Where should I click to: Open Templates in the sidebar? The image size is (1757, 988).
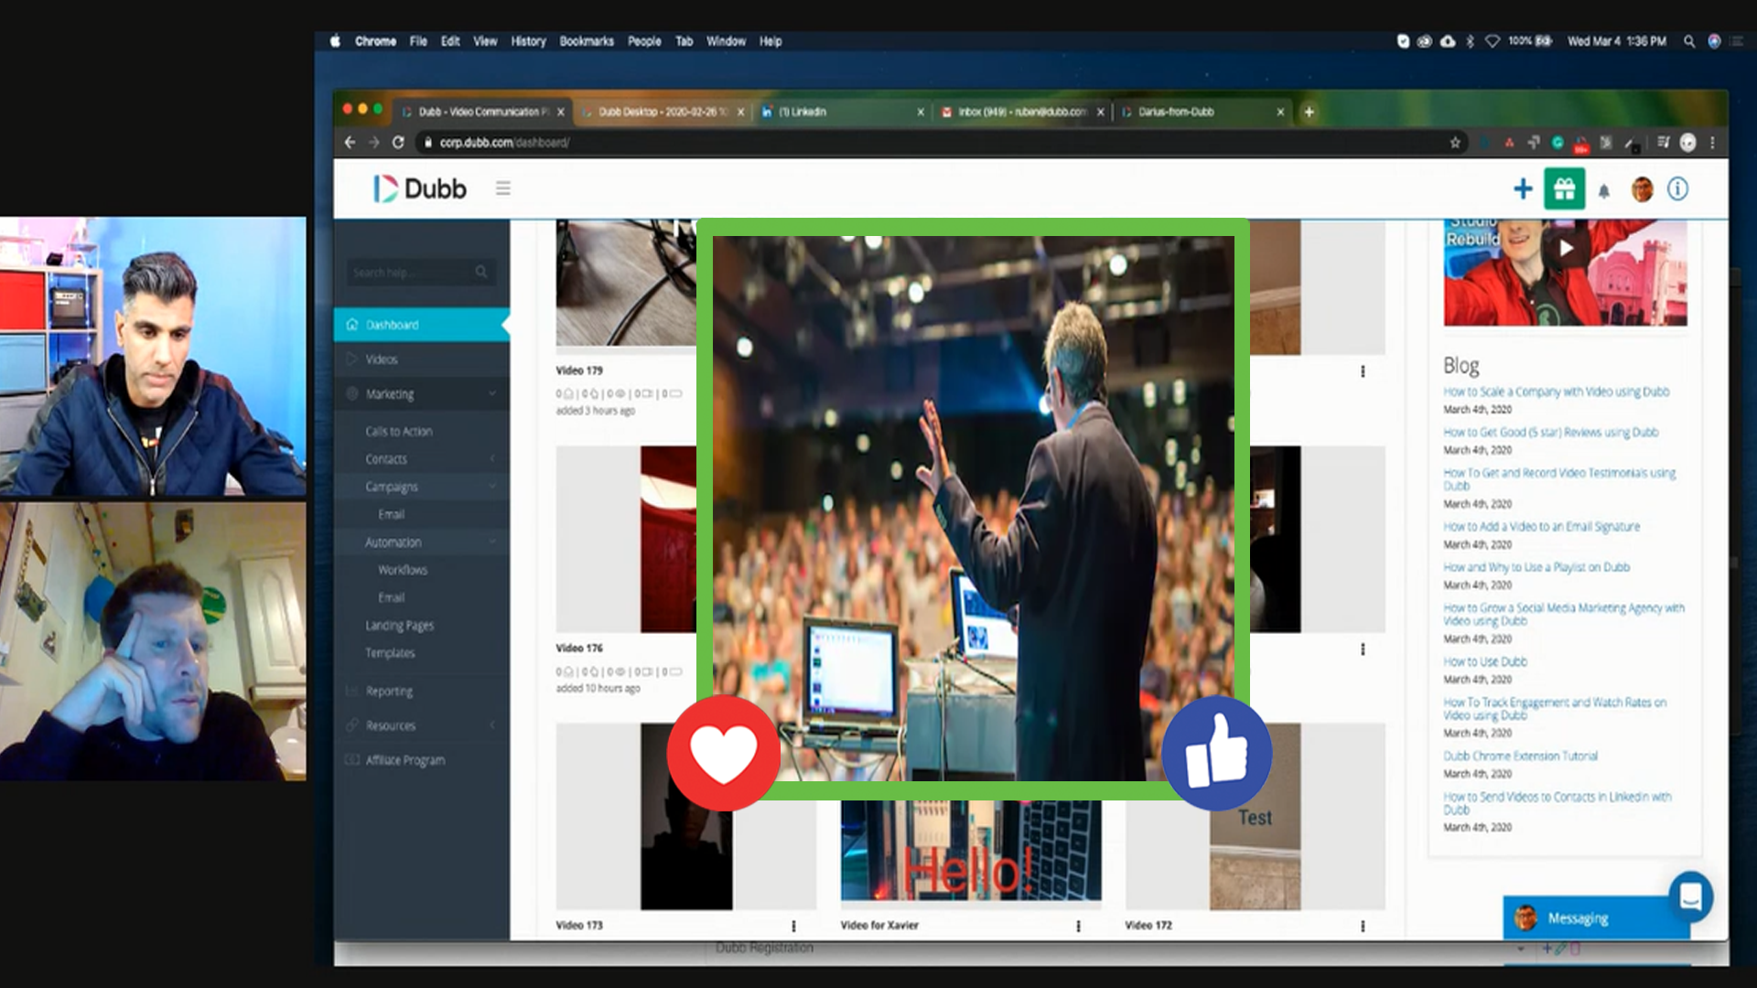tap(390, 653)
